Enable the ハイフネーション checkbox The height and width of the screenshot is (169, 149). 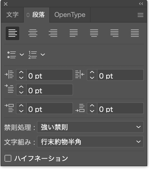pyautogui.click(x=8, y=158)
